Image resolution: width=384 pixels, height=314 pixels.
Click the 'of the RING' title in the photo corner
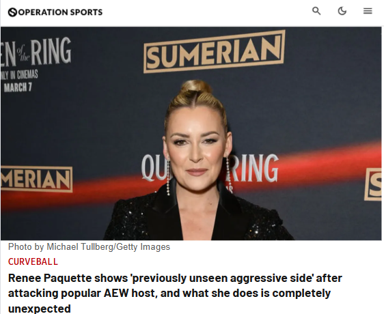click(36, 52)
